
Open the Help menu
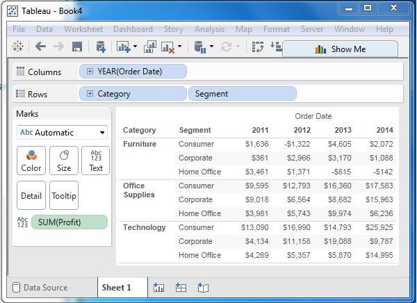tap(384, 29)
